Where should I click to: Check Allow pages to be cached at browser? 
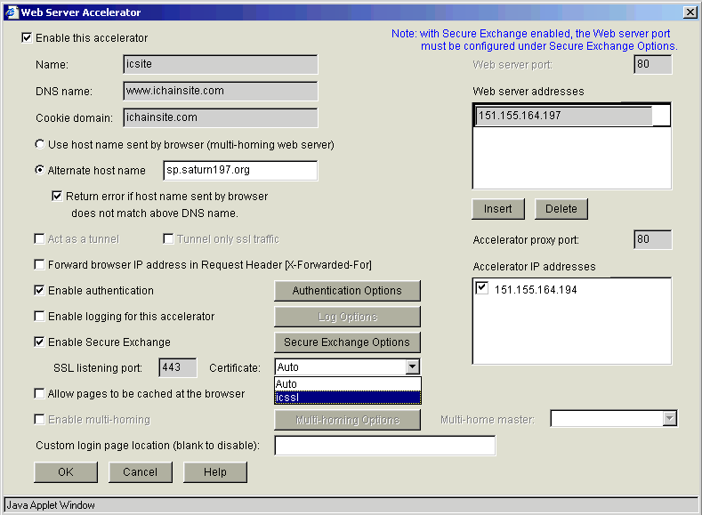(x=39, y=393)
